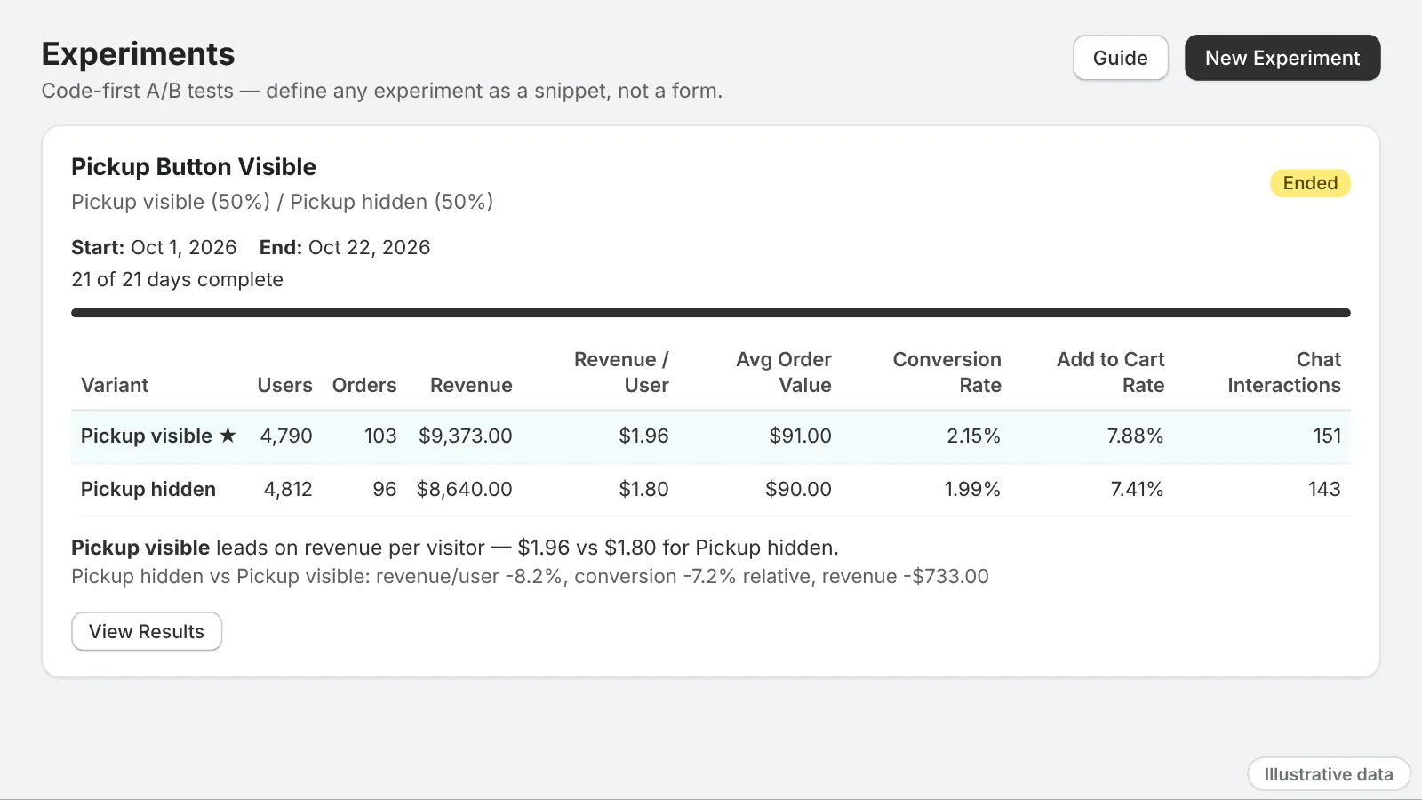The image size is (1422, 800).
Task: Click the Revenue / User column header
Action: (x=621, y=372)
